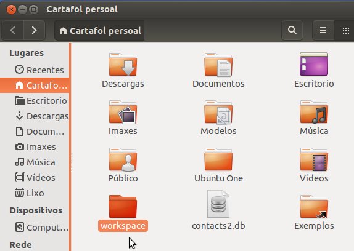
Task: Open Comput... device in the sidebar
Action: [35, 228]
